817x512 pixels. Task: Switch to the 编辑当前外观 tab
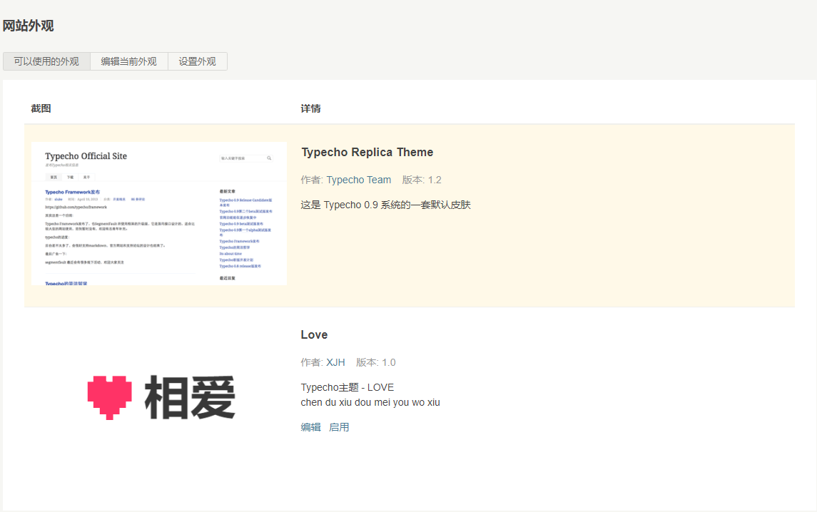click(128, 61)
